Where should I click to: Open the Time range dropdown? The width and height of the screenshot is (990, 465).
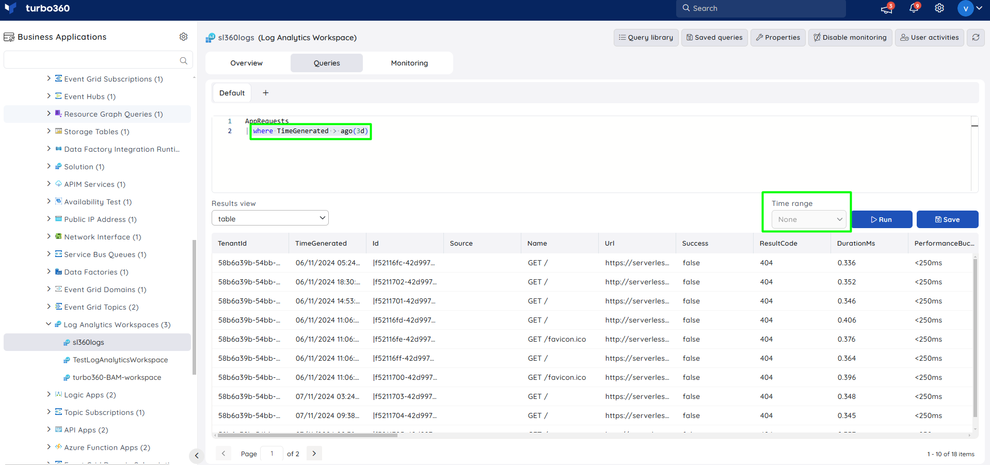[x=809, y=219]
